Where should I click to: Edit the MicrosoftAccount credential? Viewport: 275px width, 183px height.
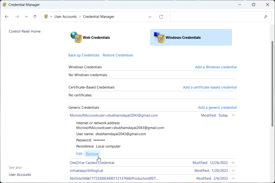(79, 154)
